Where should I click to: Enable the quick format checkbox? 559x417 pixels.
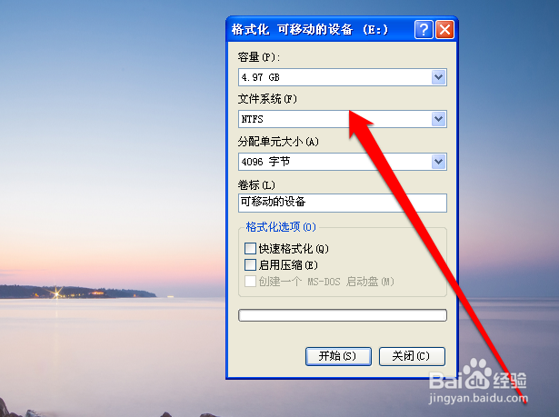pos(250,248)
